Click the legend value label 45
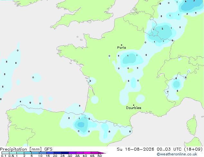The image size is (204, 157). point(92,156)
